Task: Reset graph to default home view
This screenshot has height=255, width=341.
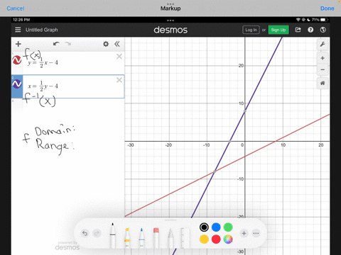Action: pyautogui.click(x=323, y=83)
